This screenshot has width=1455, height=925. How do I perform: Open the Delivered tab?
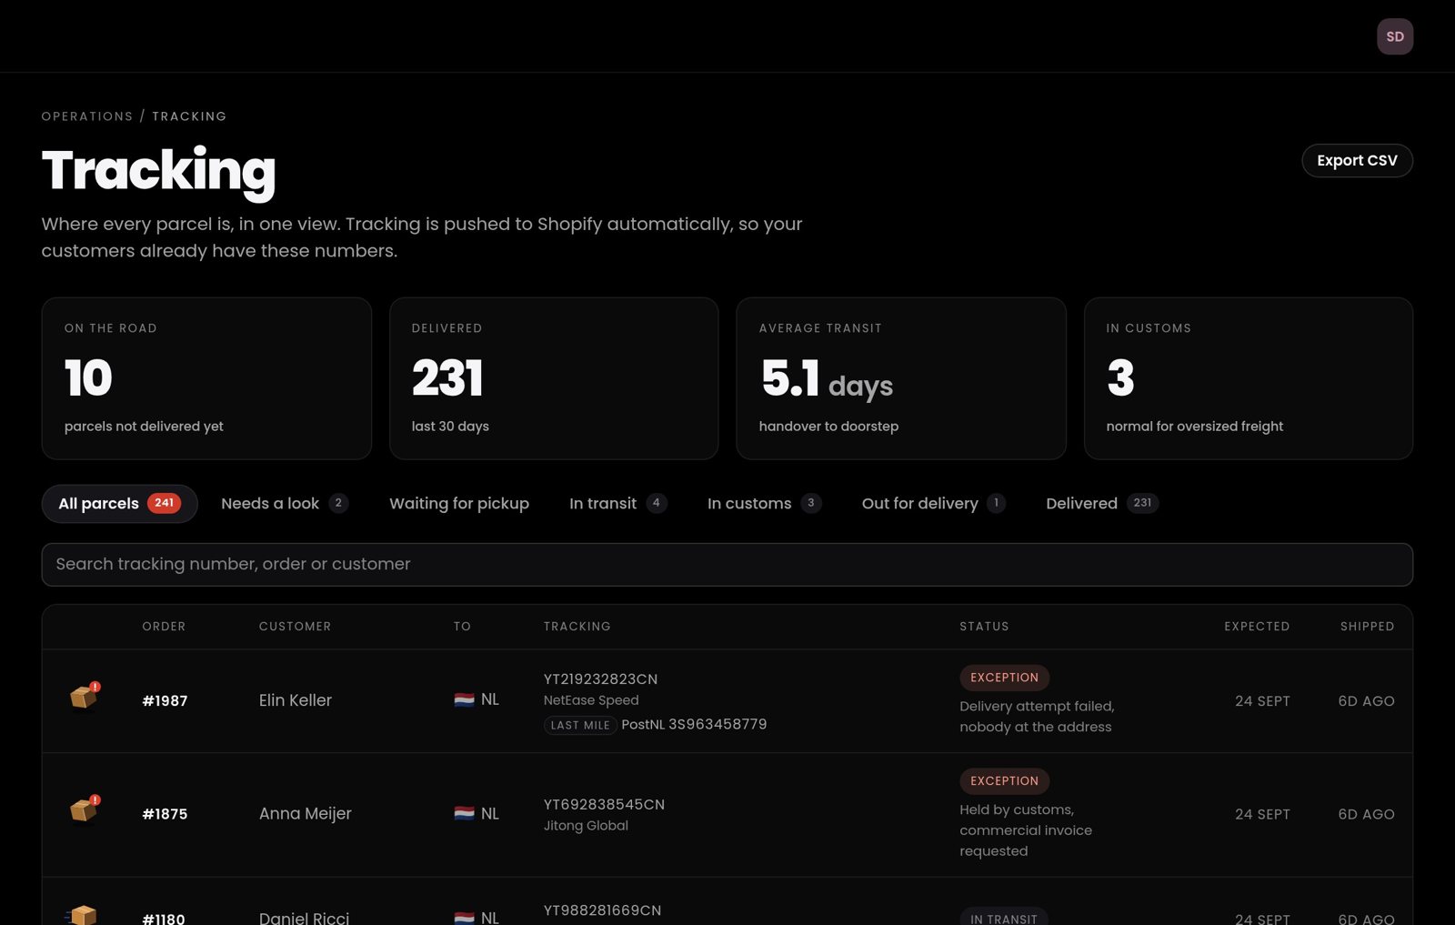click(x=1101, y=503)
